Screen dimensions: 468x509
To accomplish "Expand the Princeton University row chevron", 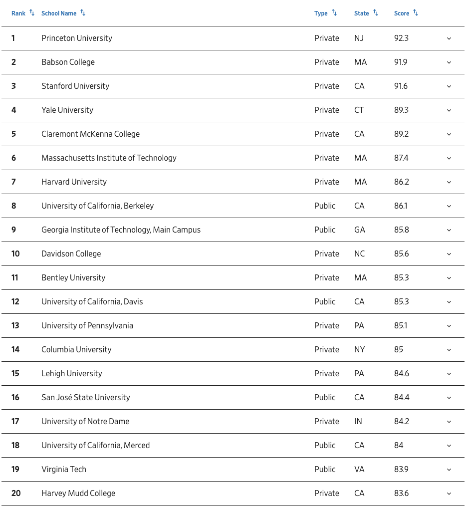I will (449, 38).
